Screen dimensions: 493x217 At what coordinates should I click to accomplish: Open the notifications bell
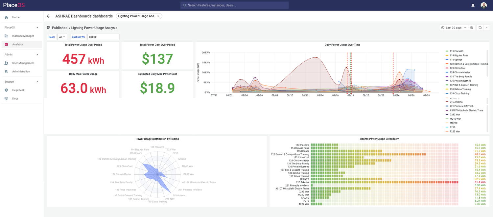(x=473, y=5)
